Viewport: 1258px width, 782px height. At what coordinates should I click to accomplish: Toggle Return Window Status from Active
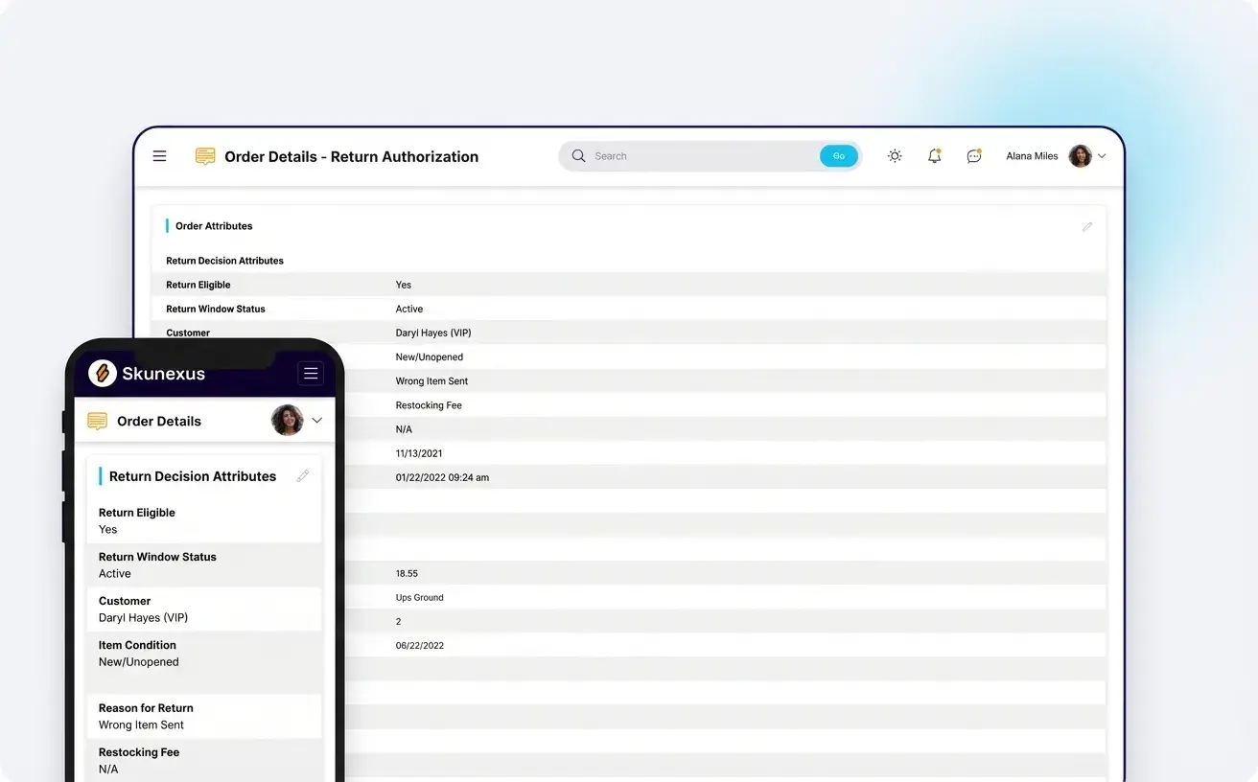point(408,309)
